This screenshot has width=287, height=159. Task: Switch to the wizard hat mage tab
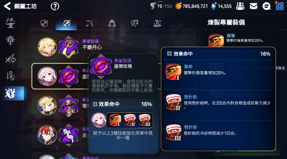coord(157,23)
